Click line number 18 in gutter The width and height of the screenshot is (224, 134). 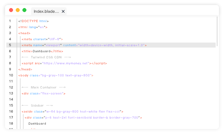[11, 123]
